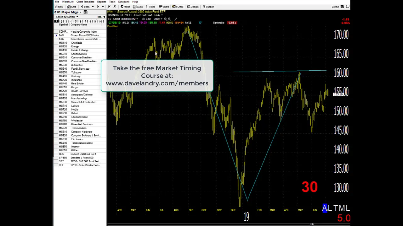Select watchlist tab 1
The height and width of the screenshot is (226, 403).
click(x=56, y=21)
